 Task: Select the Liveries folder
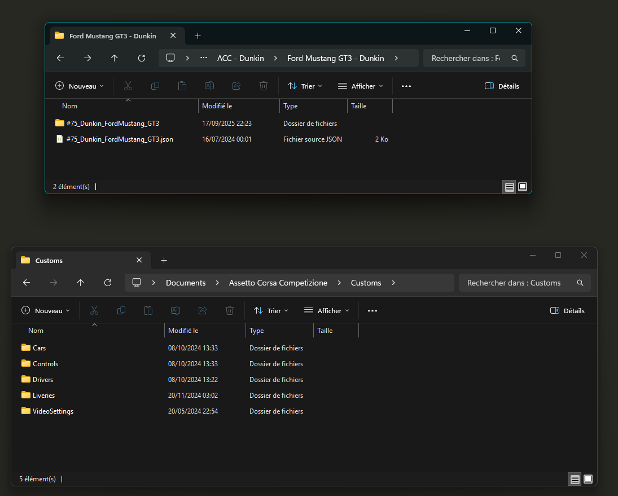point(43,396)
